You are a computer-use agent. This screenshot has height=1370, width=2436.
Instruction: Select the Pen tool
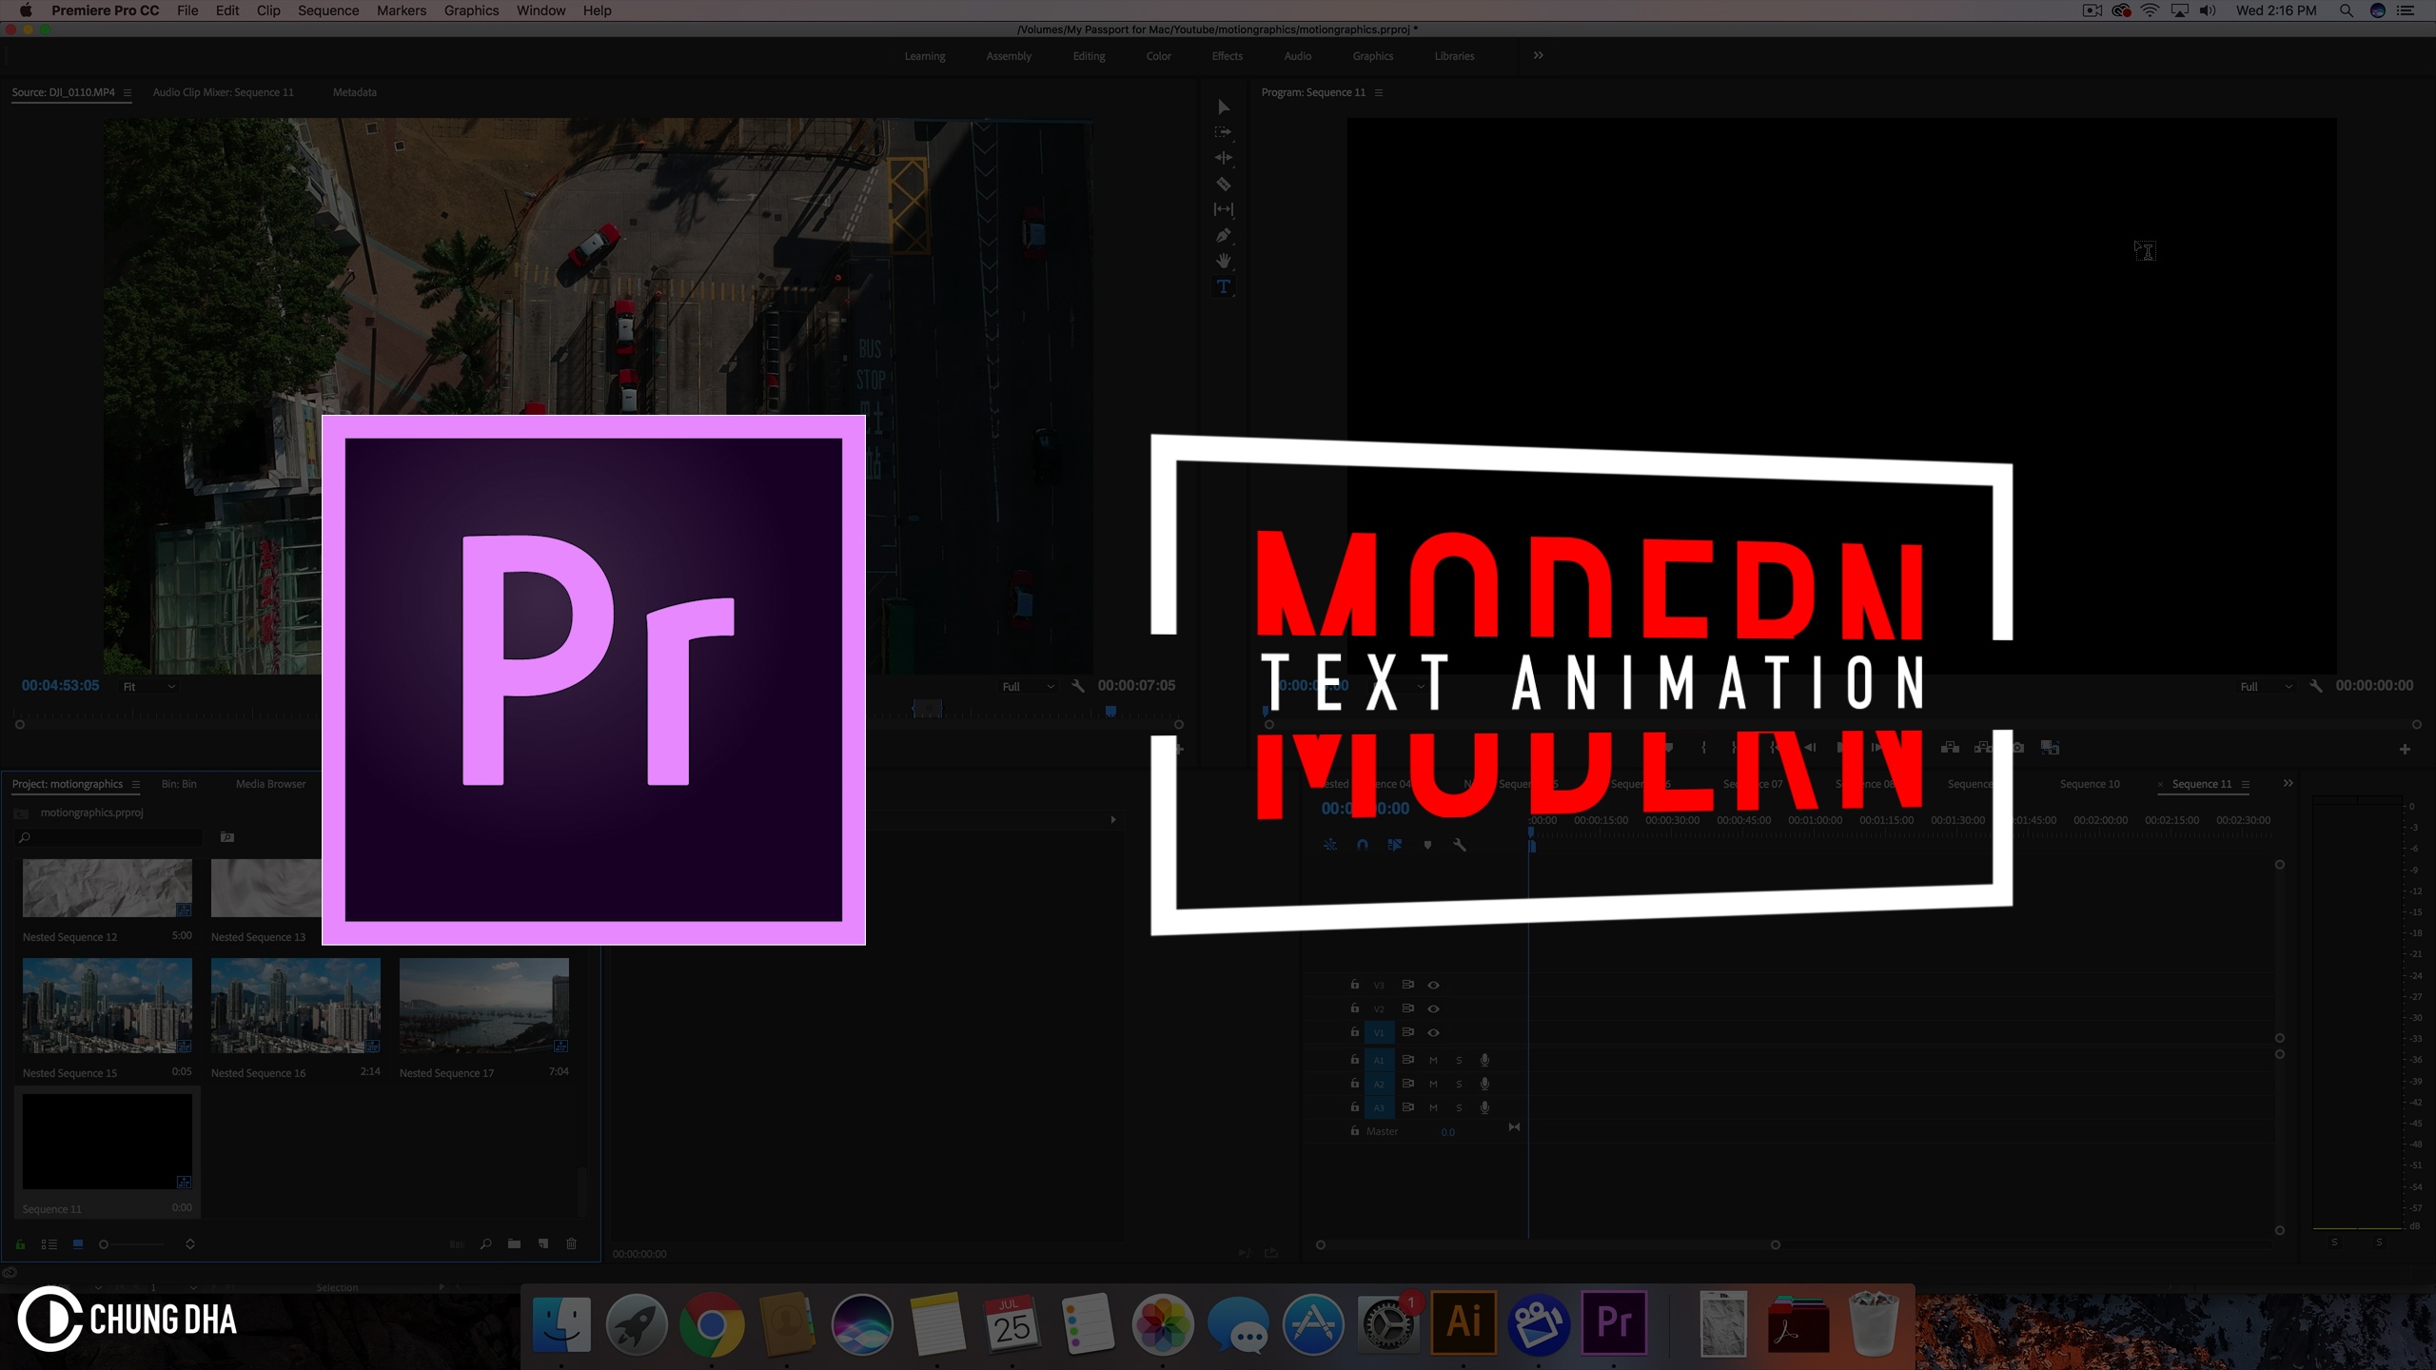(1224, 237)
